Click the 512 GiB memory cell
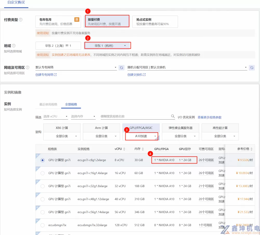Screen dimensions: 260x235 pyautogui.click(x=139, y=225)
